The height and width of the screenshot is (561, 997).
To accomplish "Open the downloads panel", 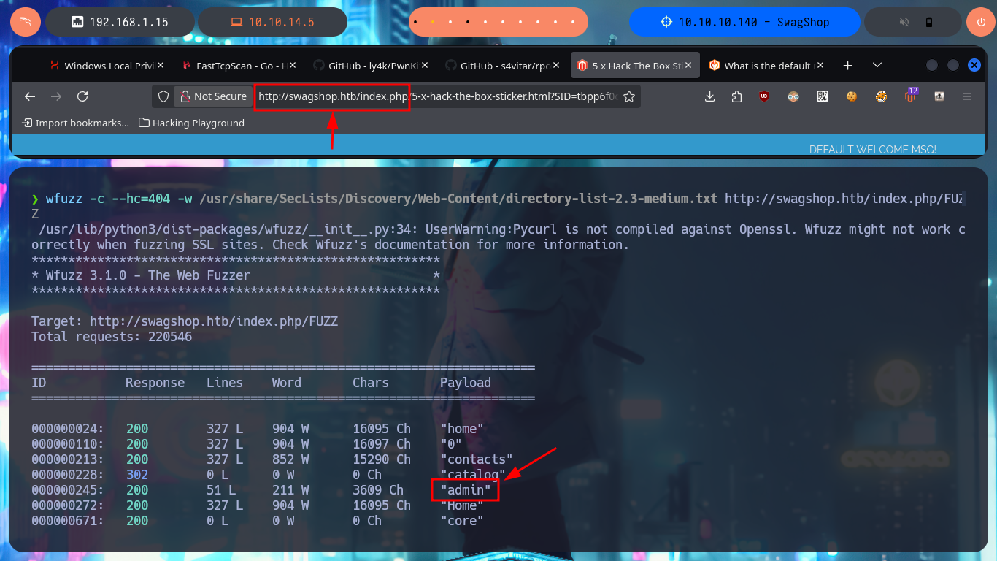I will click(x=709, y=96).
